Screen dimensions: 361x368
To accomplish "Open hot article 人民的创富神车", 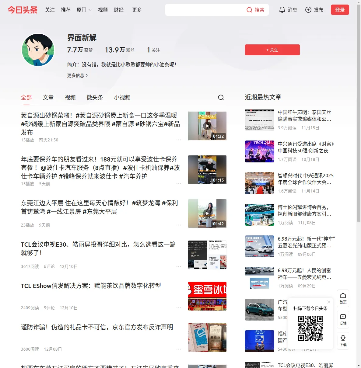I will pos(305,274).
